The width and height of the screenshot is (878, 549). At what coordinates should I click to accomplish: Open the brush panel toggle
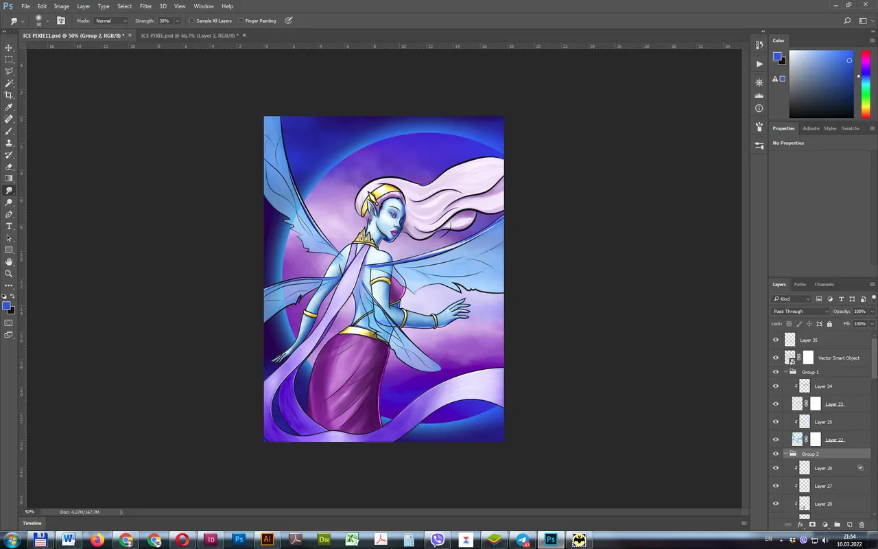point(61,21)
